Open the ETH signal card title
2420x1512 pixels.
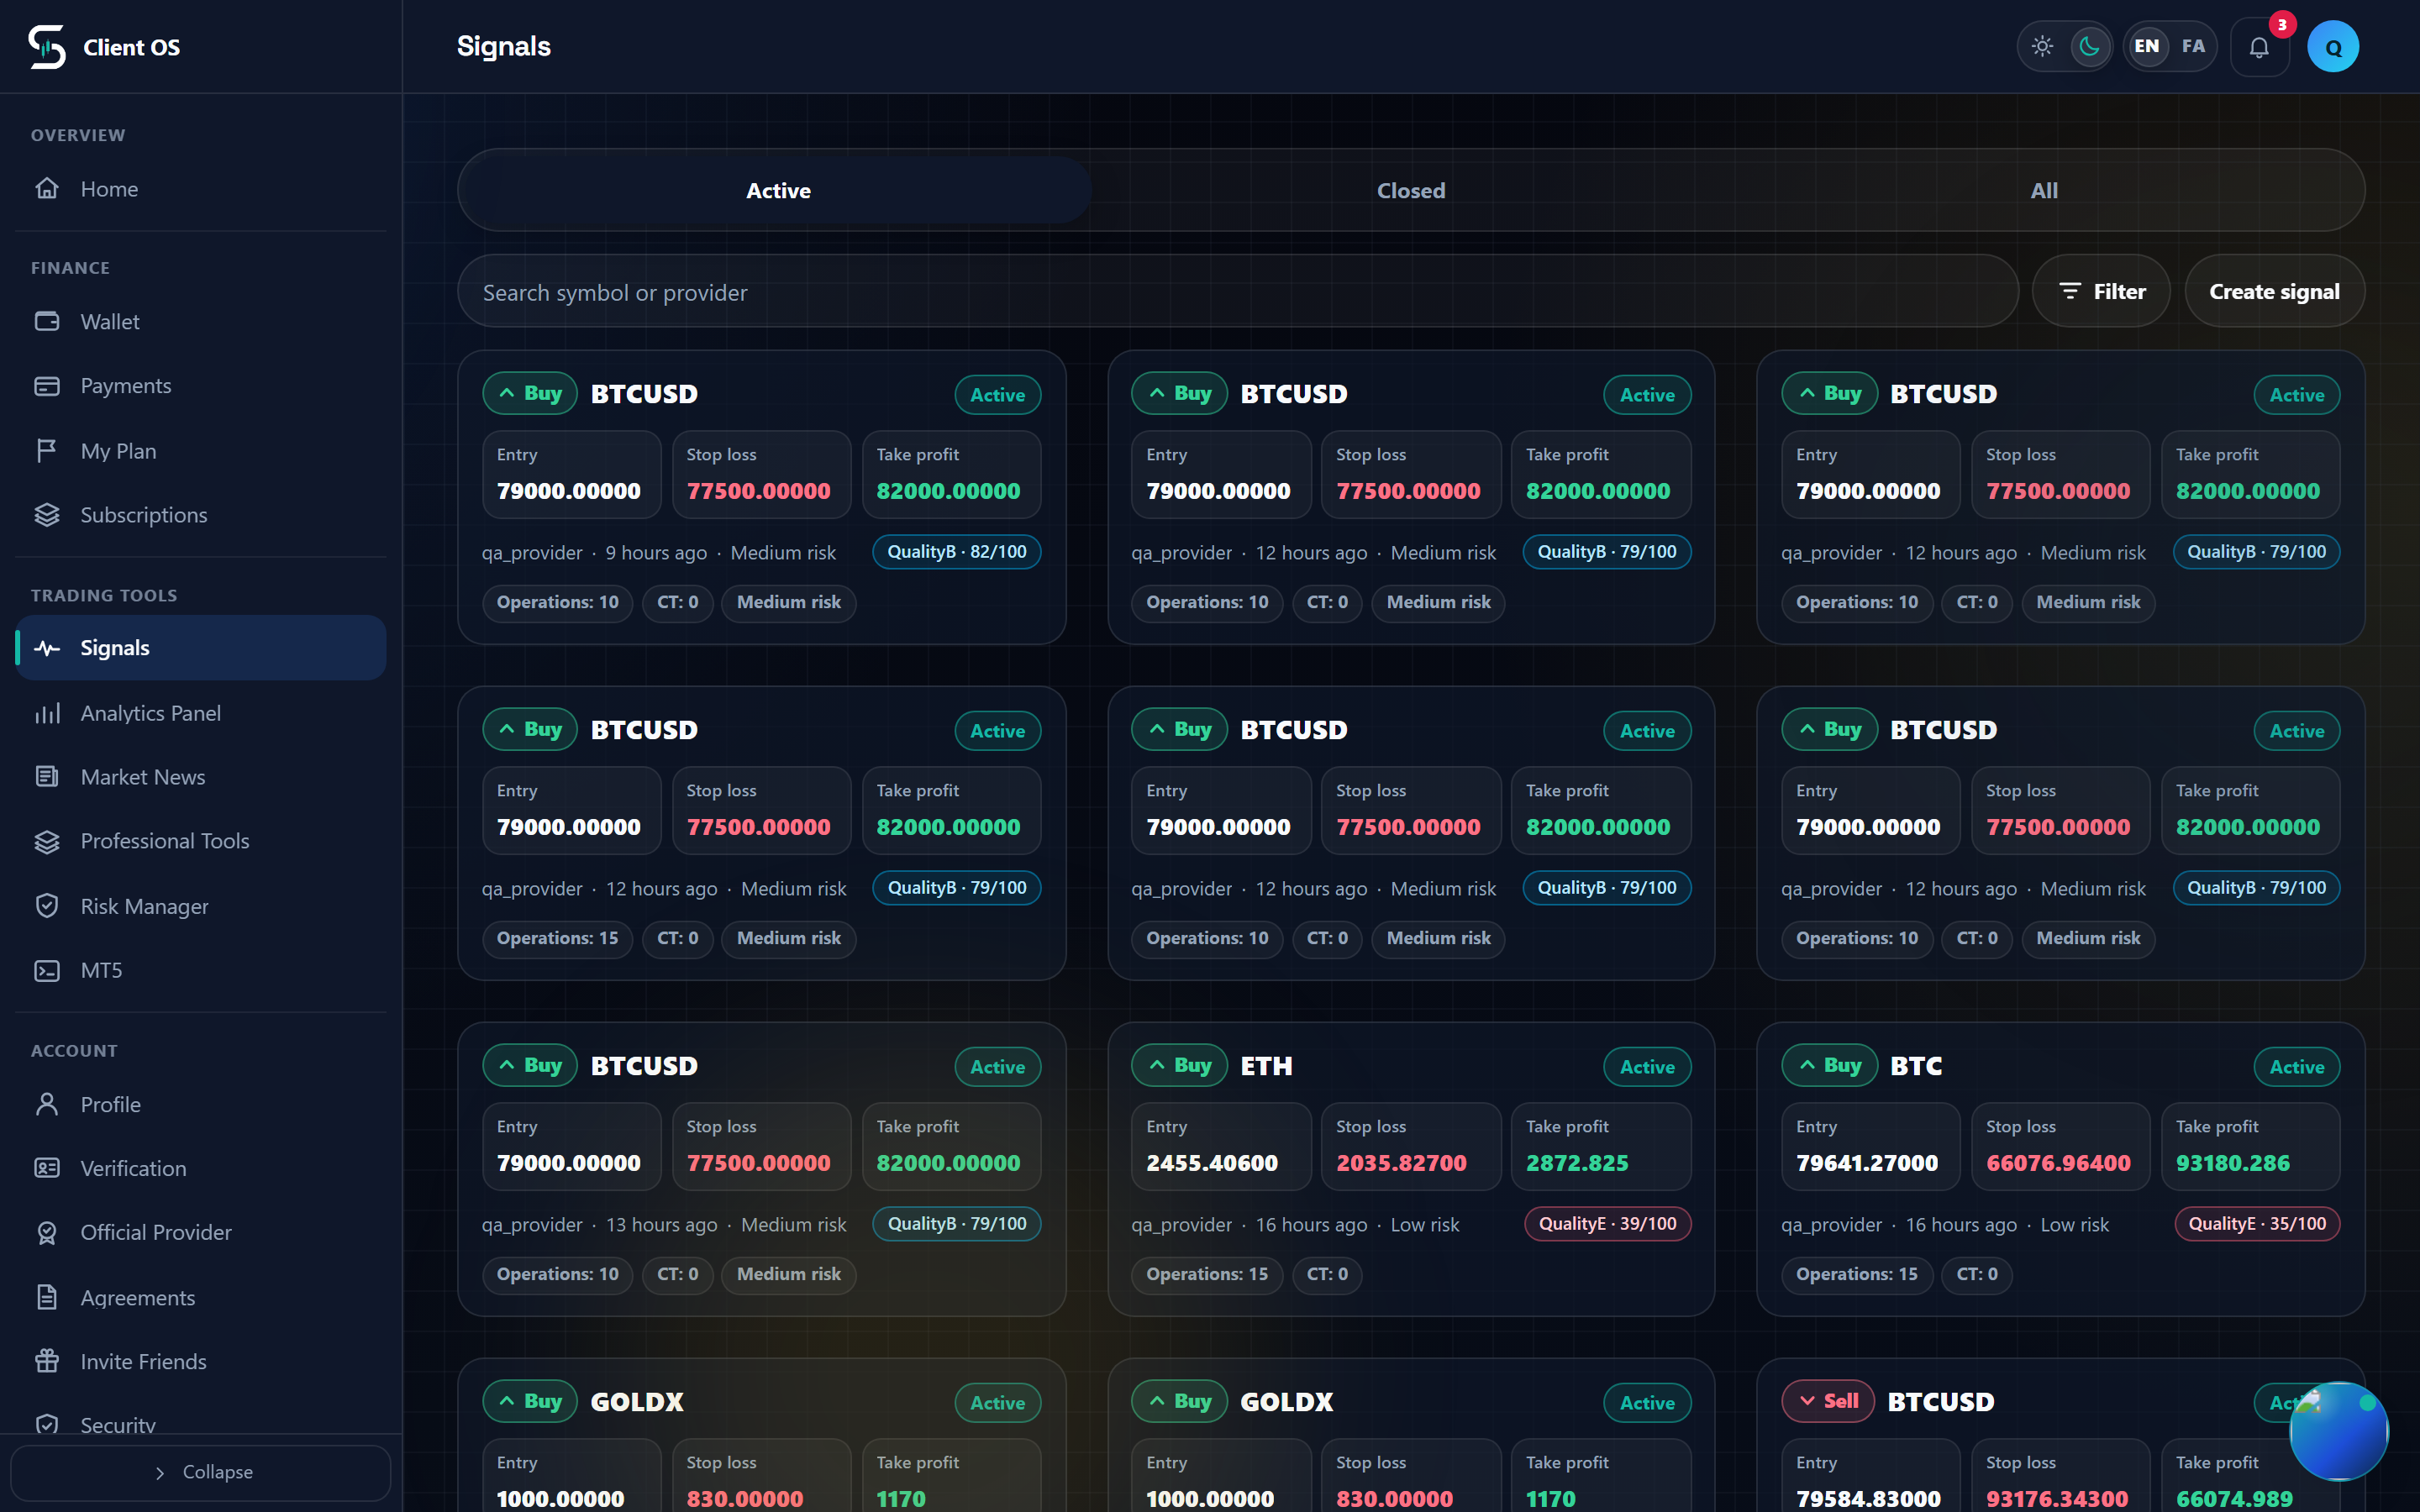[x=1266, y=1066]
